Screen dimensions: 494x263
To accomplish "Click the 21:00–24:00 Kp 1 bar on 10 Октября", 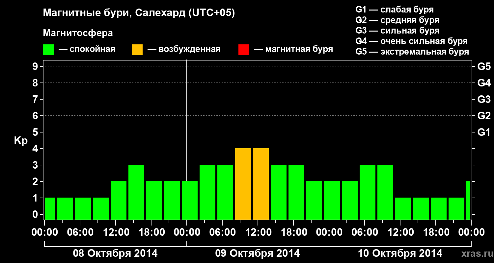I will [456, 209].
